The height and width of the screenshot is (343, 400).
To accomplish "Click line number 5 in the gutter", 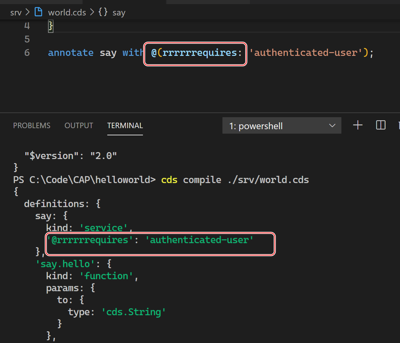I will [x=27, y=39].
